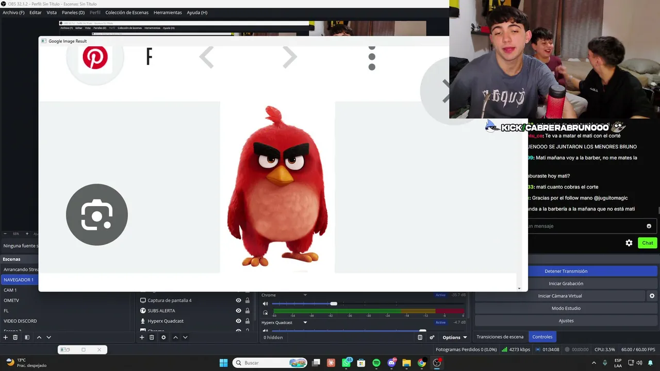Open Discord from the taskbar

pyautogui.click(x=391, y=363)
